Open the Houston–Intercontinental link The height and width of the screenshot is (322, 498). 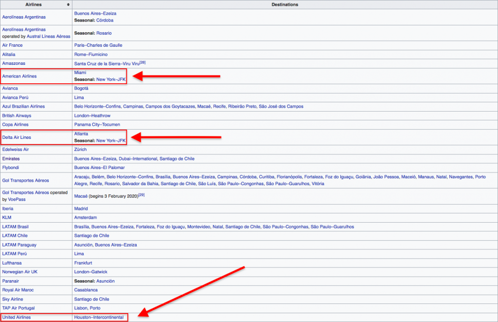tap(99, 317)
